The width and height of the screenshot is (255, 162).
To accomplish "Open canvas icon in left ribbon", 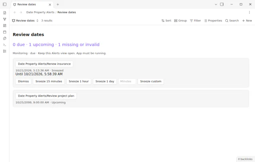I will click(x=4, y=26).
